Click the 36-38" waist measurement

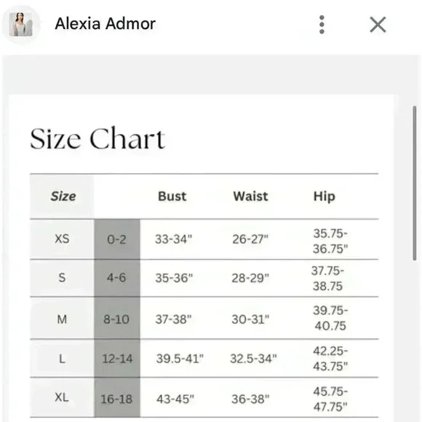[250, 399]
